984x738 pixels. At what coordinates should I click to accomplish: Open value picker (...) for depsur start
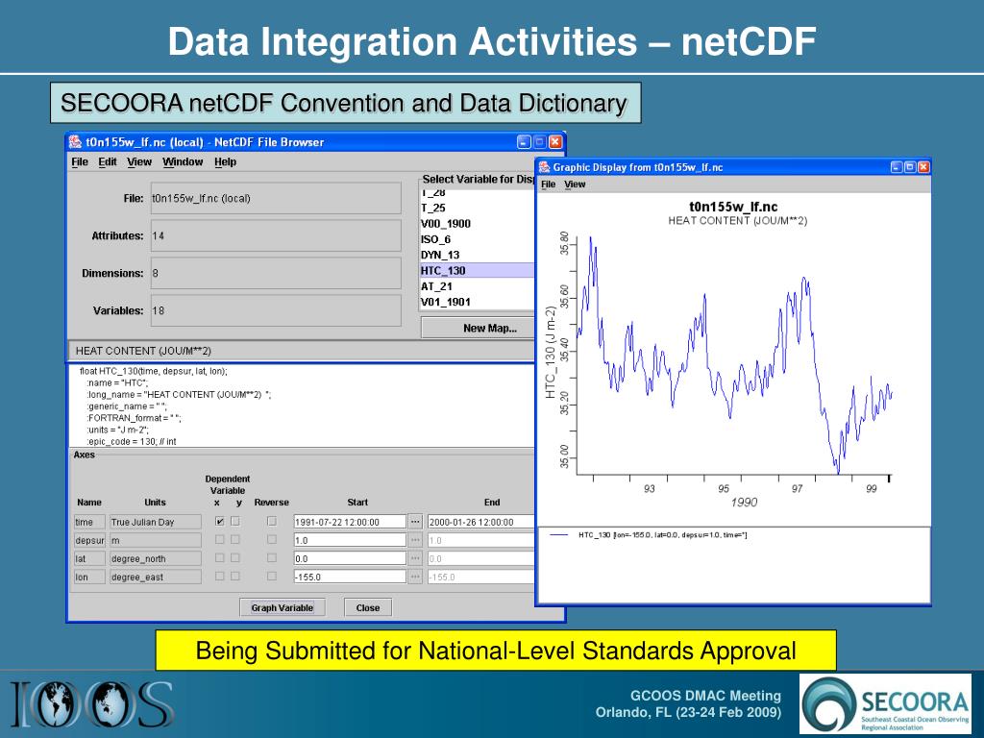(x=415, y=540)
